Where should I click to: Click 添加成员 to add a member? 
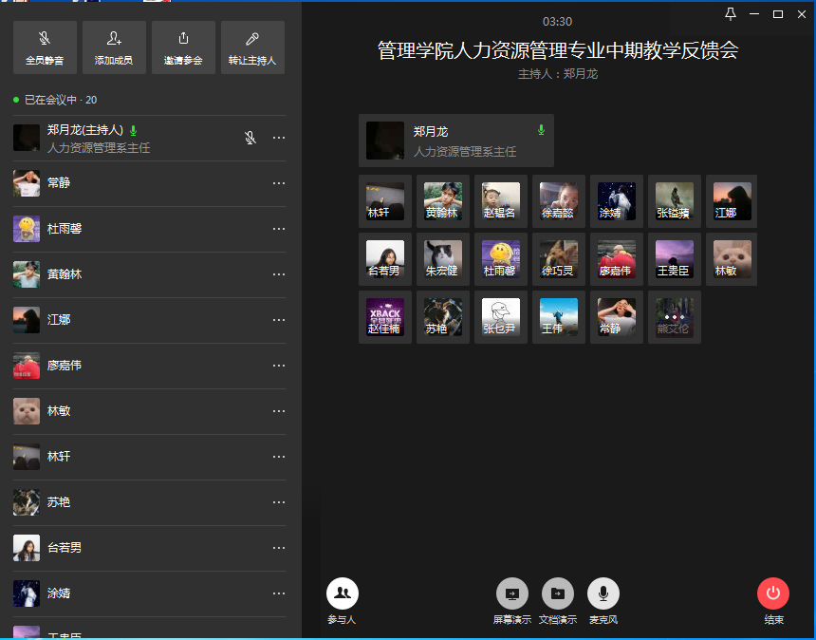coord(114,47)
